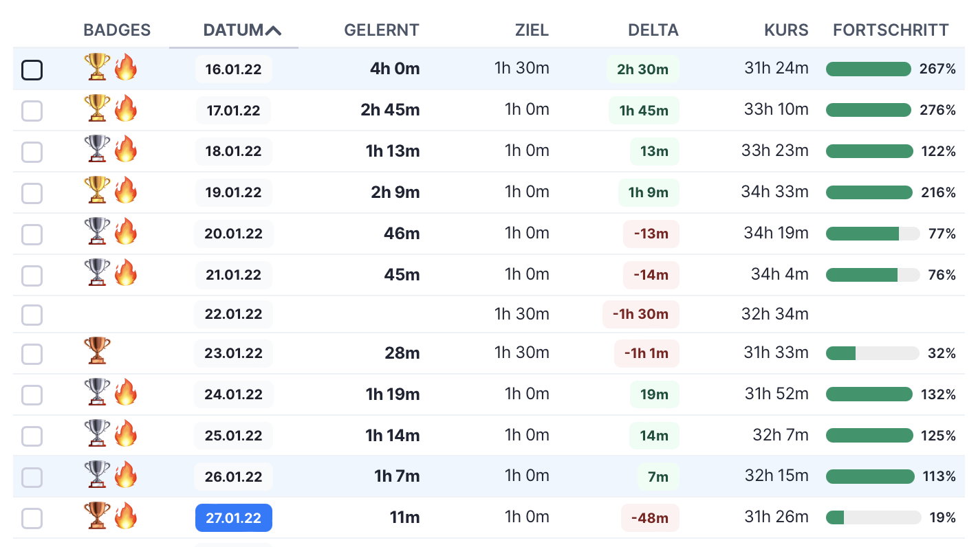Viewport: 978px width, 547px height.
Task: Check the box beside 27.01.22
Action: pyautogui.click(x=32, y=519)
